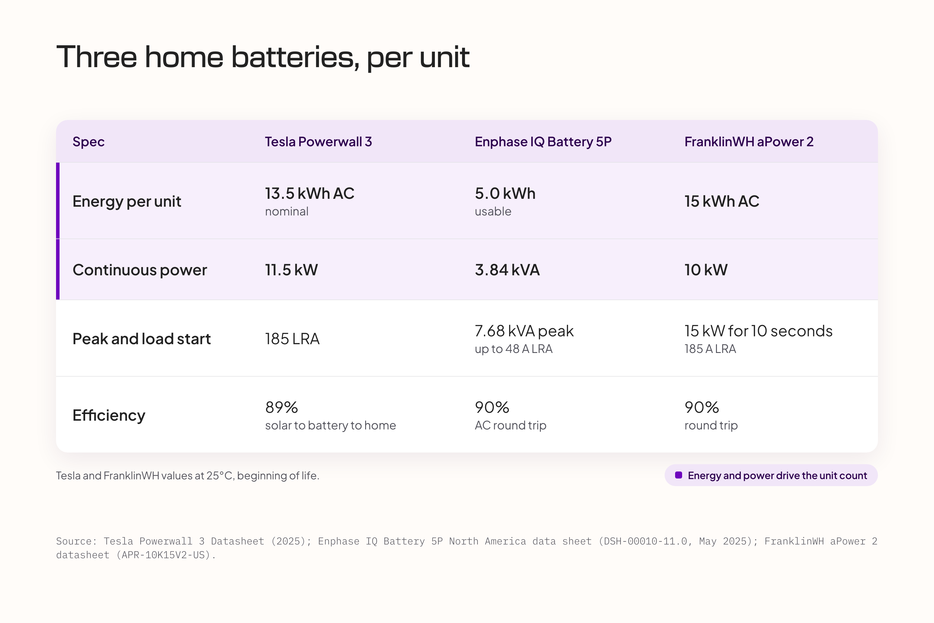
Task: Click the '7.68 kVA peak' cell
Action: click(524, 331)
